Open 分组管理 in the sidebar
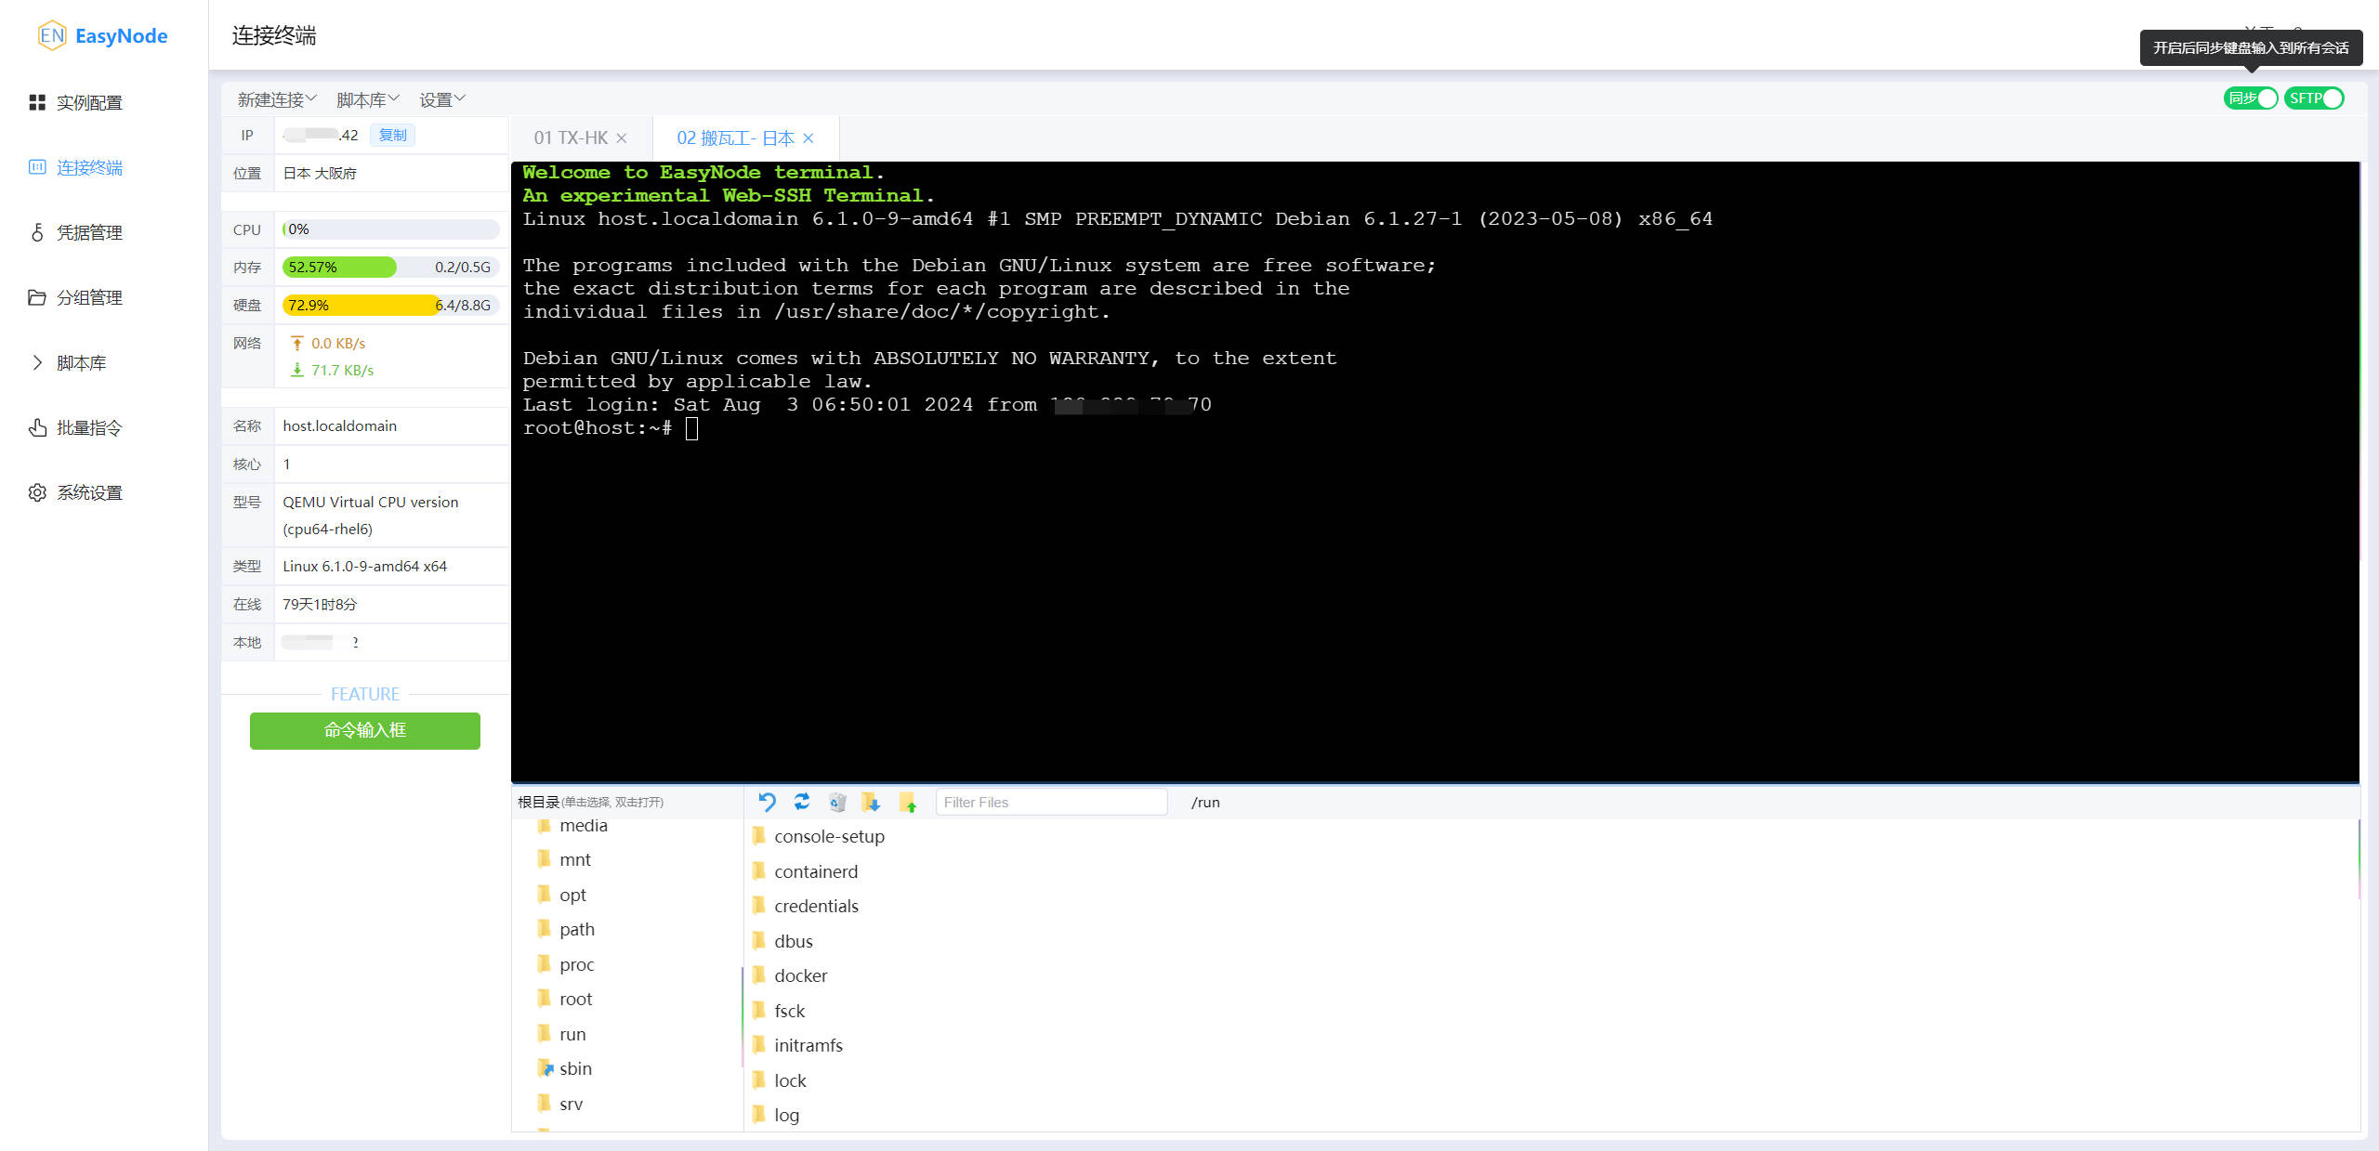2379x1151 pixels. tap(89, 297)
